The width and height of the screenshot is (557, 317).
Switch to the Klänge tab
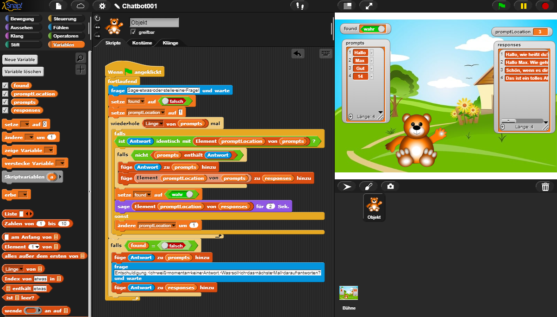pos(170,42)
